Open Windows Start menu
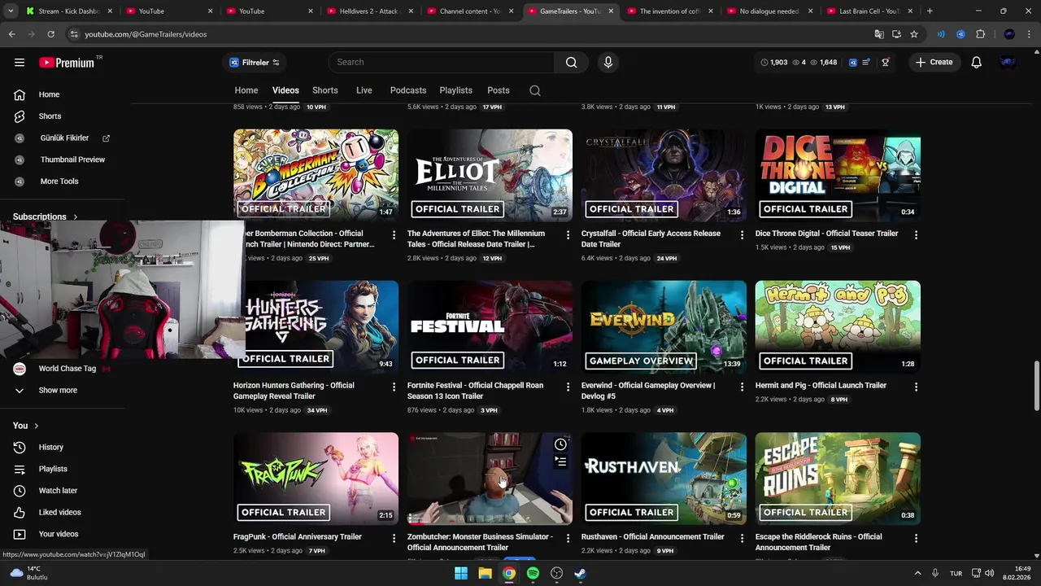Screen dimensions: 1041x586 click(461, 573)
